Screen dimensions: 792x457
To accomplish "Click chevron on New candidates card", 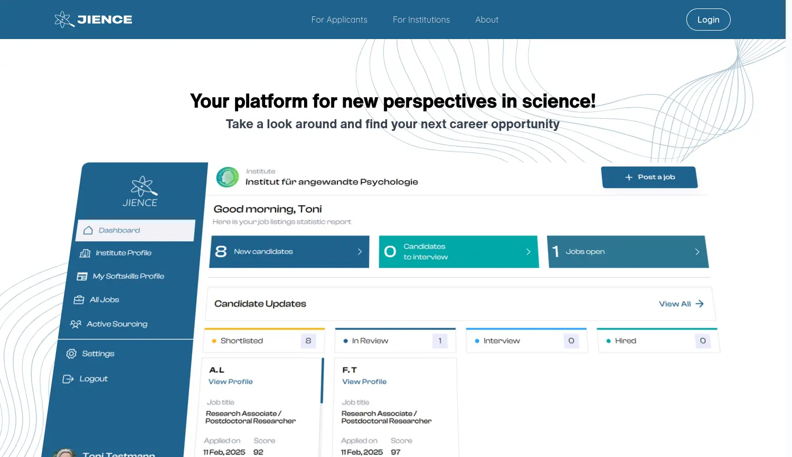I will pyautogui.click(x=360, y=252).
